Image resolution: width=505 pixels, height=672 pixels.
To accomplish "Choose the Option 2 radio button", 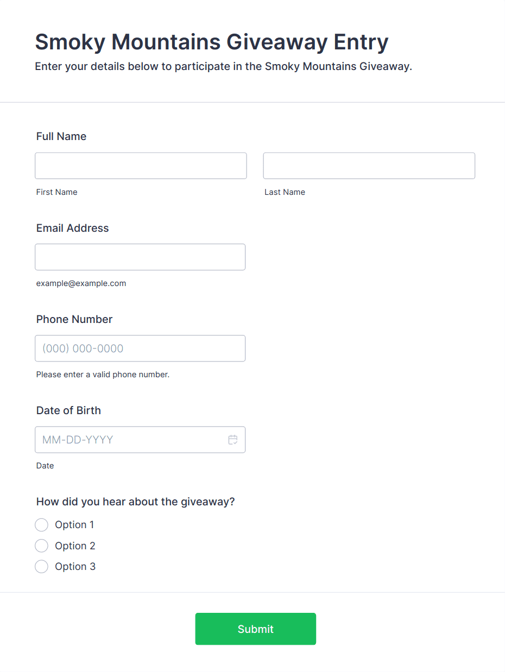I will pyautogui.click(x=42, y=546).
